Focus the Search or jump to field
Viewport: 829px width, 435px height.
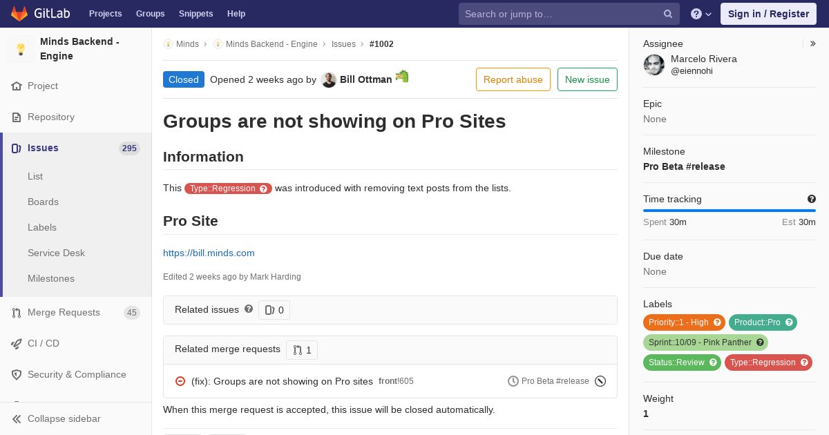(569, 14)
